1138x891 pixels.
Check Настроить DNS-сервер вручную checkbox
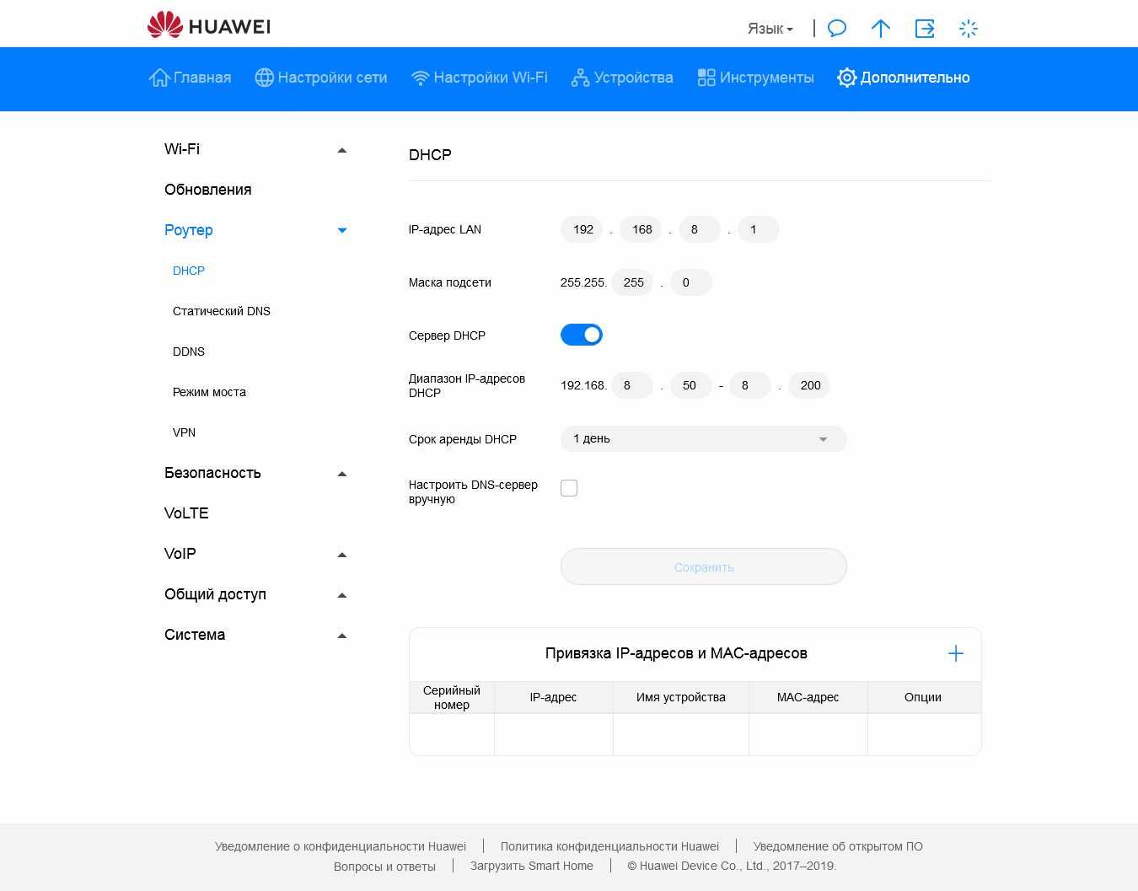point(569,488)
